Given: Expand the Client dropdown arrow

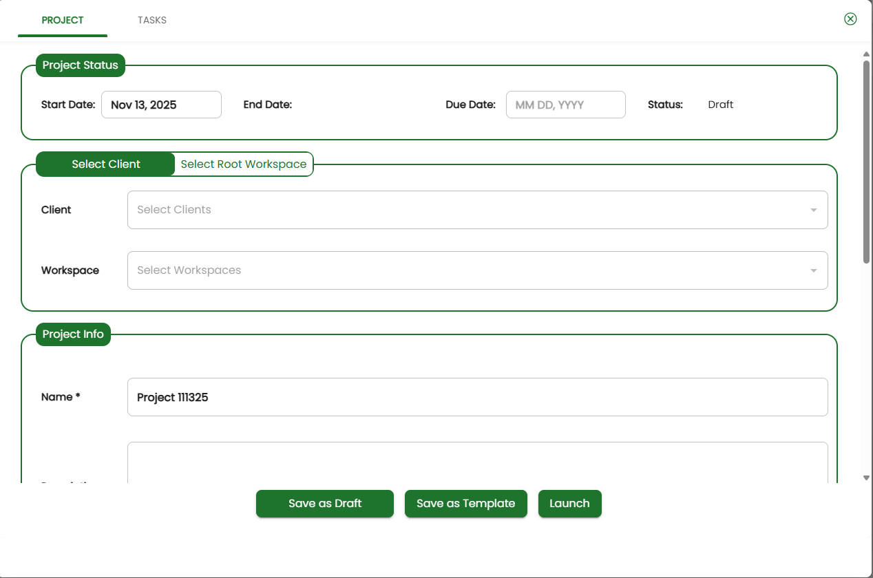Looking at the screenshot, I should 814,210.
